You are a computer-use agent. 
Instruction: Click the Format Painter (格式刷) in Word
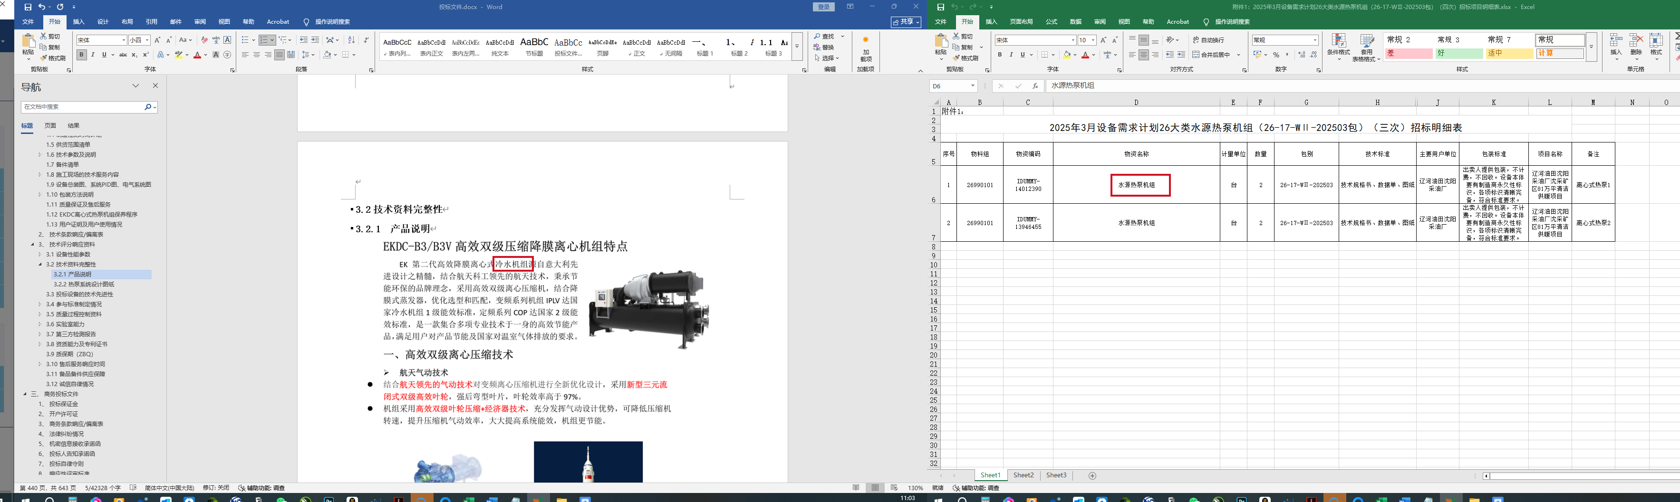pyautogui.click(x=53, y=58)
